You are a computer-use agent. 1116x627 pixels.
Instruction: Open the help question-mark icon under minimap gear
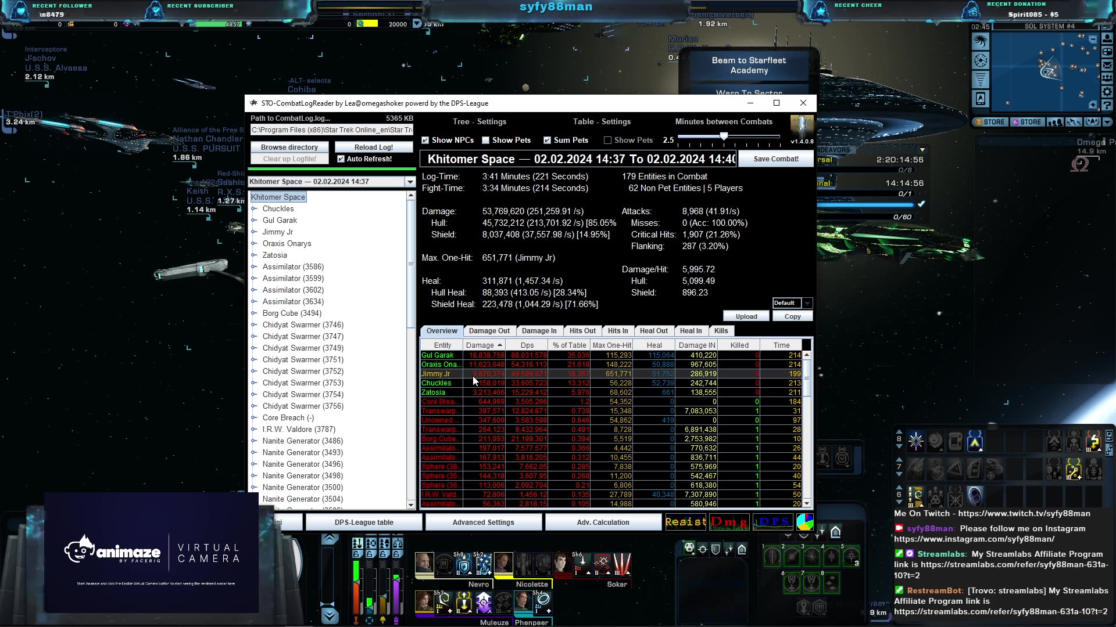[x=1107, y=103]
